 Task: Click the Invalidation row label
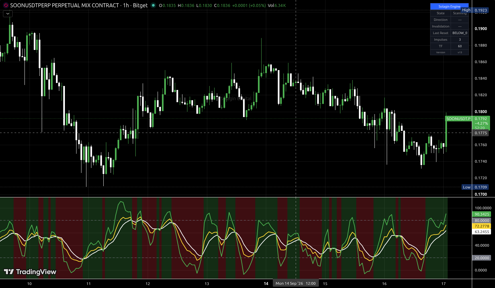coord(440,26)
